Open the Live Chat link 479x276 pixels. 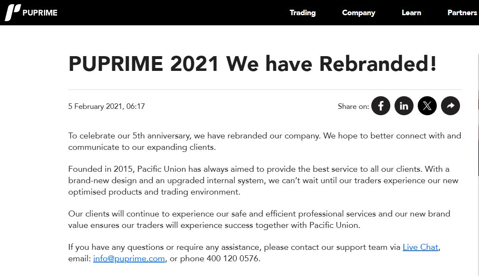click(x=420, y=247)
